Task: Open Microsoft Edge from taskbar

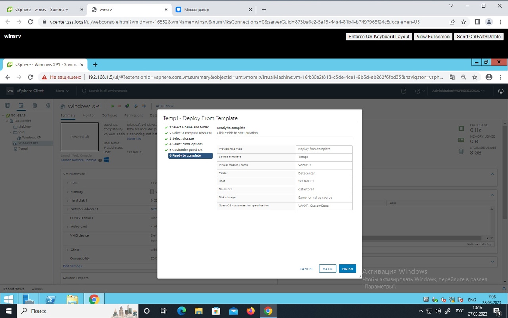Action: point(181,311)
